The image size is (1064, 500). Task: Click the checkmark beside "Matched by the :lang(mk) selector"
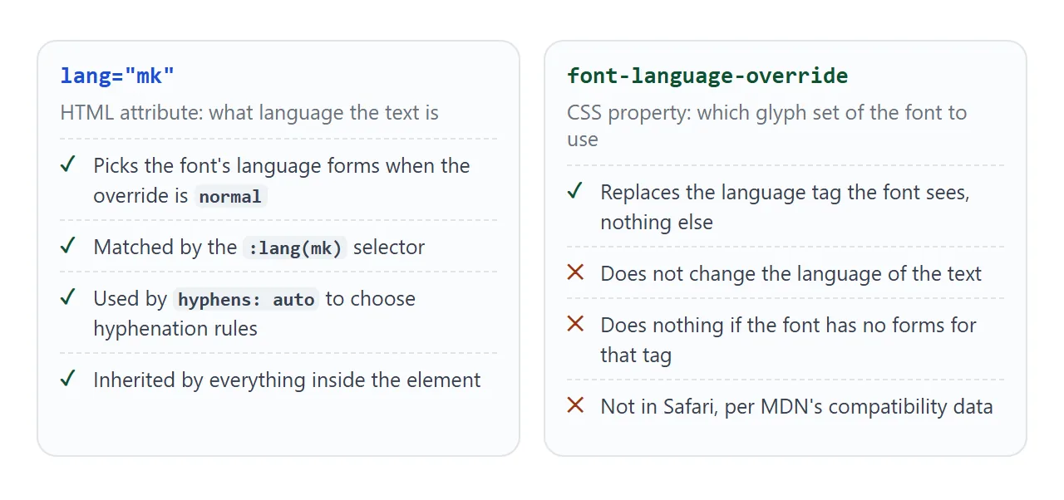pyautogui.click(x=68, y=247)
